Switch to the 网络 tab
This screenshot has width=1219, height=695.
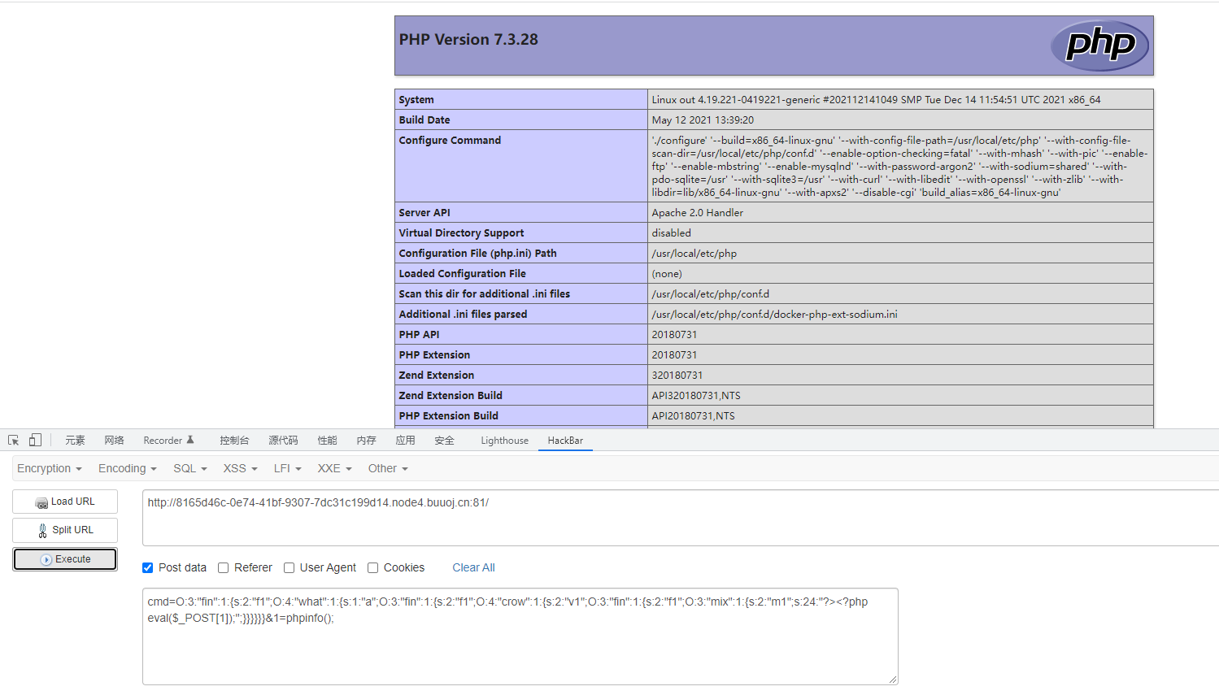coord(114,440)
